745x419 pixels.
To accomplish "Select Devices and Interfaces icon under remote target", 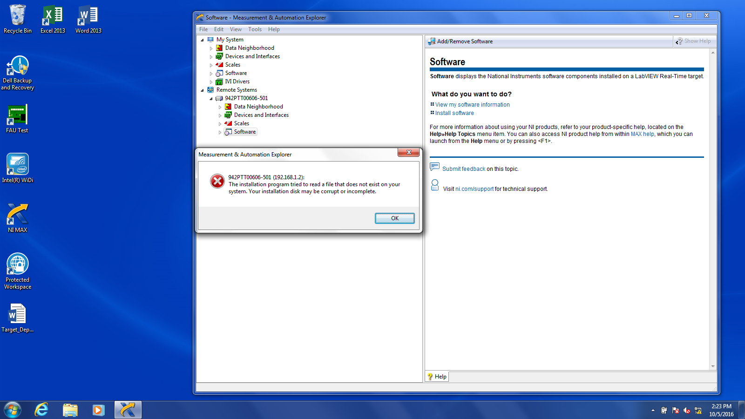I will tap(228, 115).
